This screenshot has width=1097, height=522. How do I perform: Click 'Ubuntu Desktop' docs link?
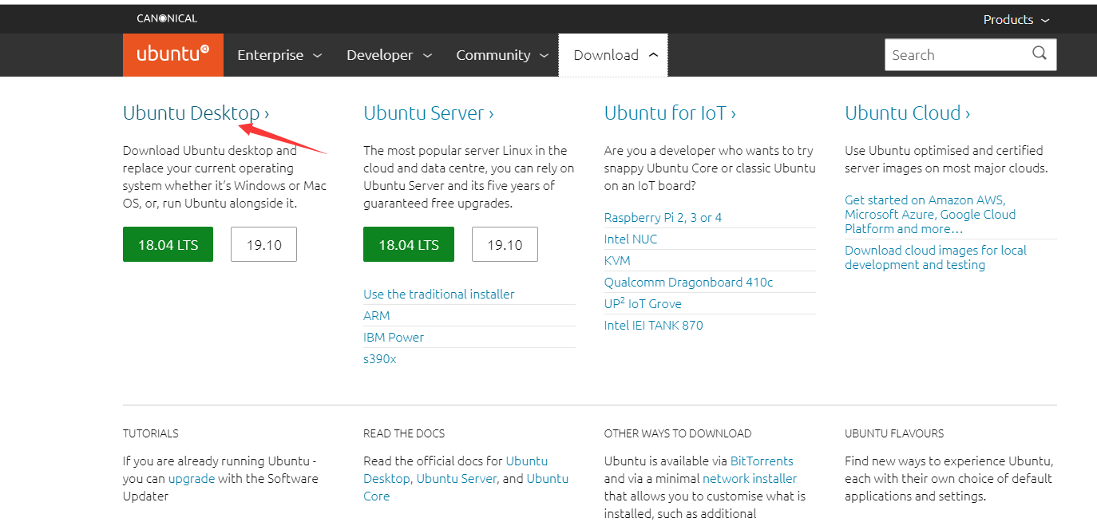(457, 470)
